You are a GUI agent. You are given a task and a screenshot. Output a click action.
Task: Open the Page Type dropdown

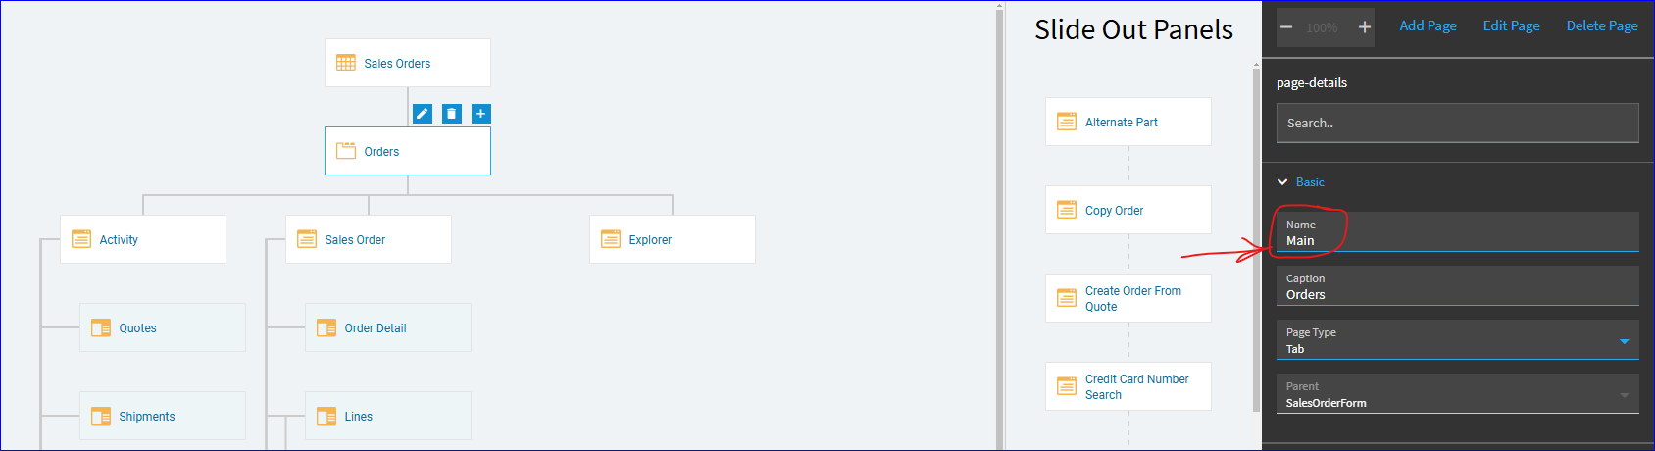coord(1457,340)
